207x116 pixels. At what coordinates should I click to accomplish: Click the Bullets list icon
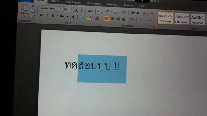pyautogui.click(x=107, y=12)
